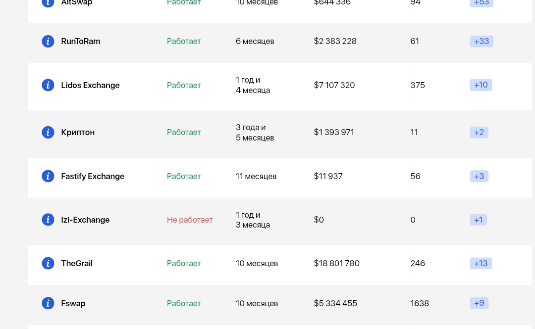Open the TheGrail exchanger page
The height and width of the screenshot is (329, 535).
tap(77, 263)
